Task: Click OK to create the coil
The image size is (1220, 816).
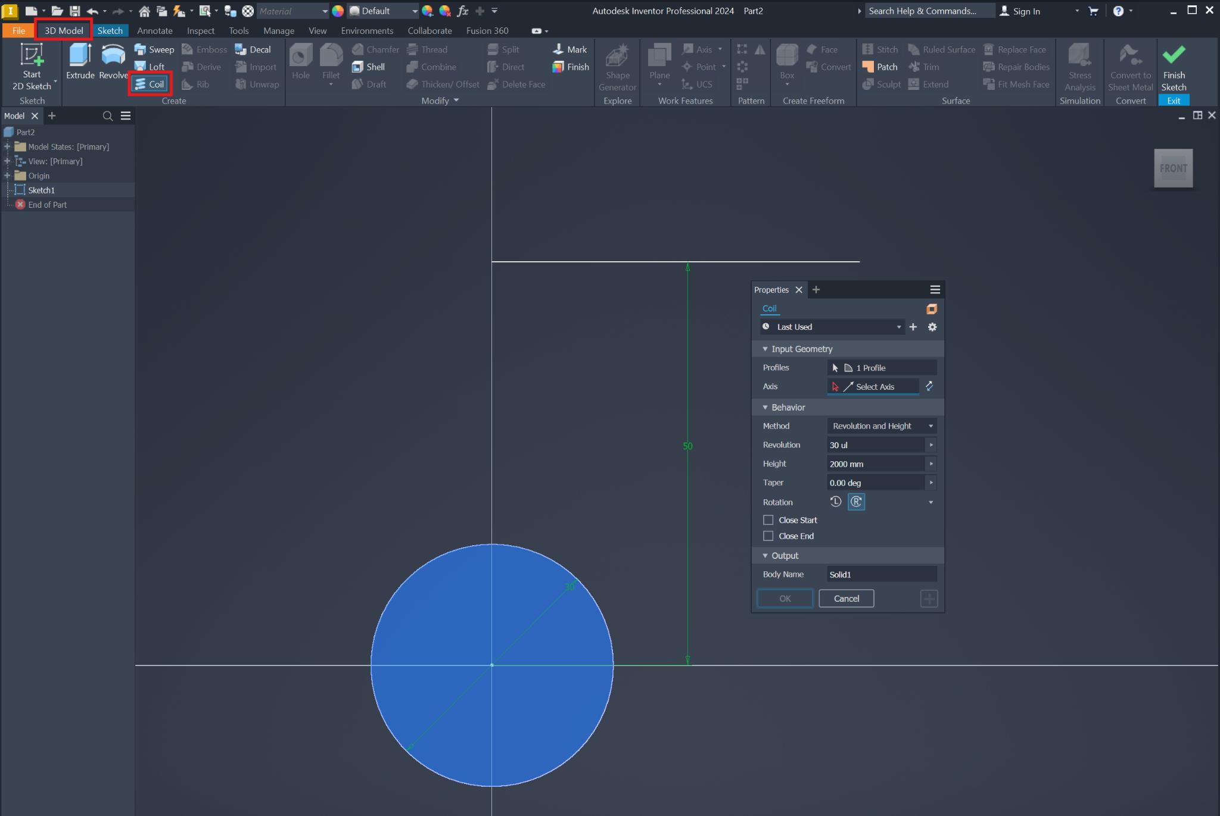Action: click(x=784, y=598)
